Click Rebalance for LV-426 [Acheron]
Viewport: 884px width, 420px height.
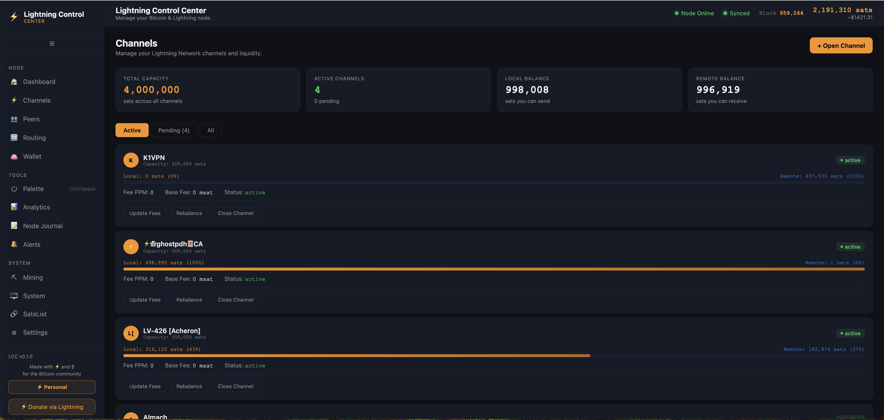pyautogui.click(x=189, y=386)
